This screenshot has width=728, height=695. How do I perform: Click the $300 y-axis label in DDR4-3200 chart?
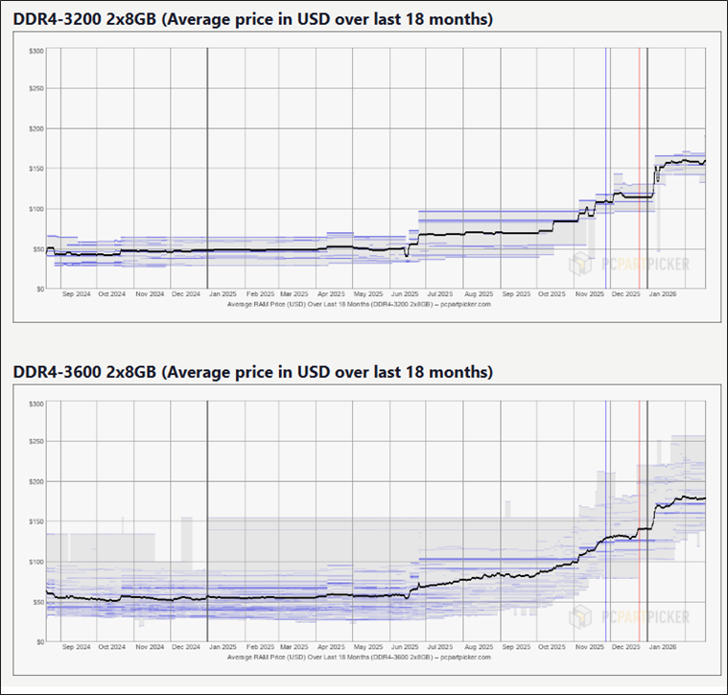[x=36, y=51]
